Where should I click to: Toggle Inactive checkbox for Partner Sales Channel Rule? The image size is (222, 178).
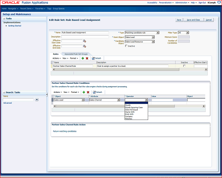coord(184,66)
